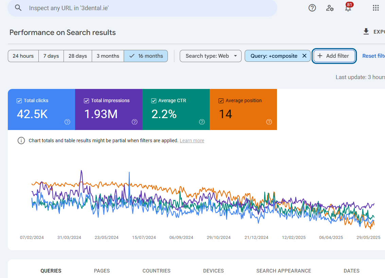Click the help question mark icon in top bar
The width and height of the screenshot is (385, 278).
coord(312,8)
